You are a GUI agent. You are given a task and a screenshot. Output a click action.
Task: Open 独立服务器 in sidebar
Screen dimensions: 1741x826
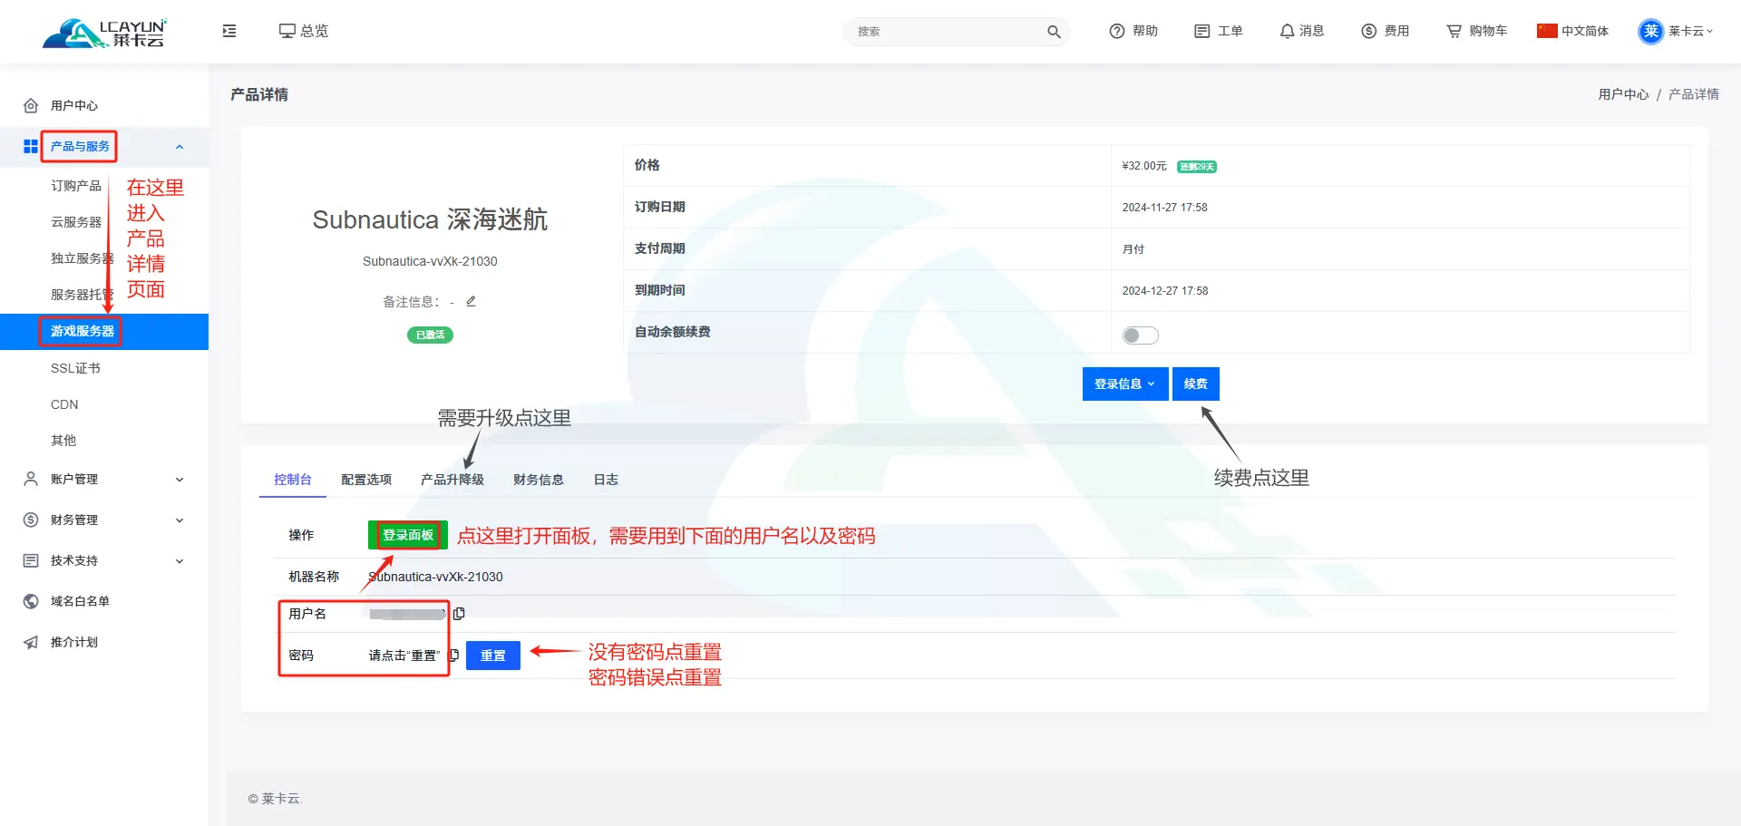[x=82, y=258]
